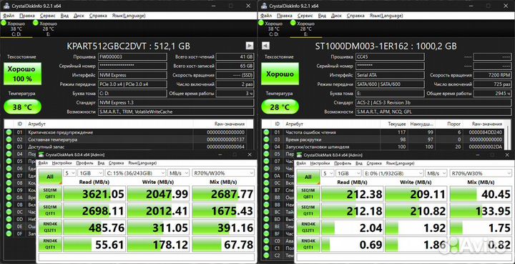
Task: Click 485.76 RND4K read result
Action: pos(94,228)
